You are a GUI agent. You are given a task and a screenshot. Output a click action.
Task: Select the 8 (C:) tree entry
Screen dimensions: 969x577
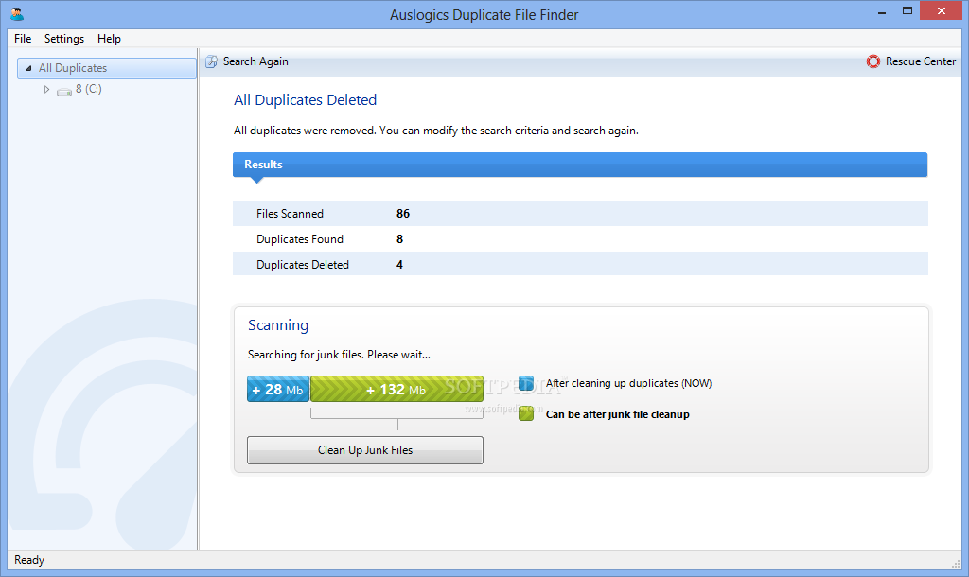[x=88, y=89]
